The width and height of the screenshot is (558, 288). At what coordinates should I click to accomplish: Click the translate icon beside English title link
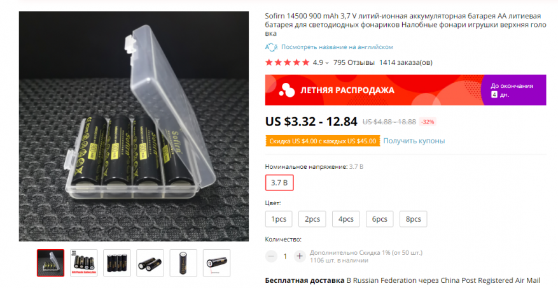tap(271, 47)
